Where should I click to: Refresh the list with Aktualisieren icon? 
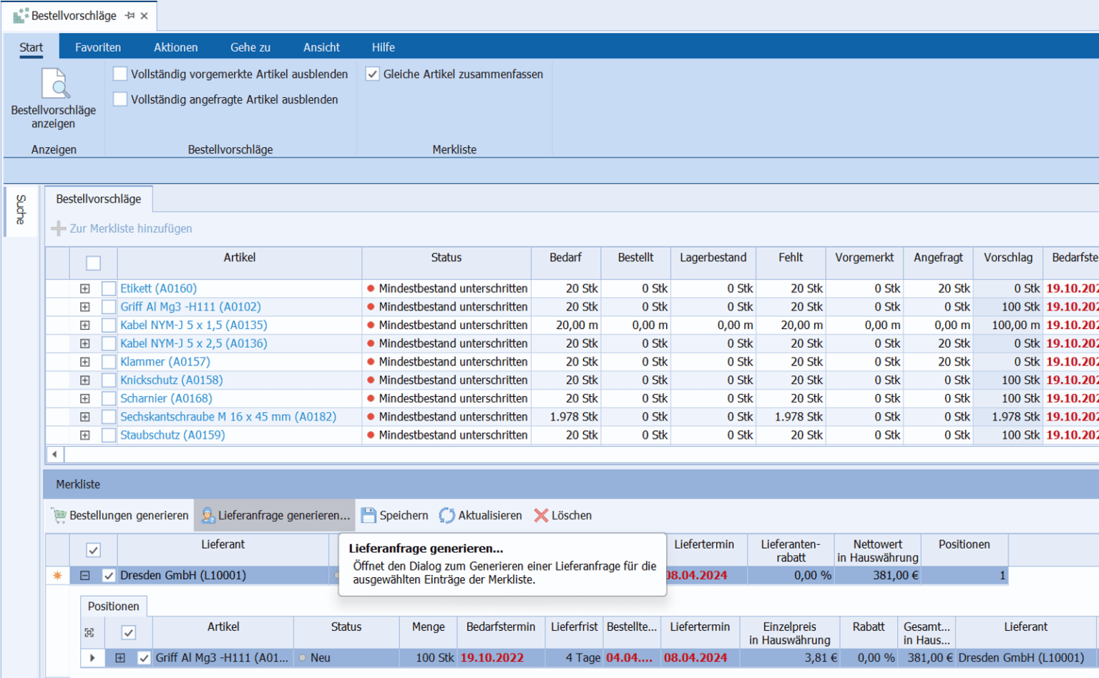coord(447,516)
